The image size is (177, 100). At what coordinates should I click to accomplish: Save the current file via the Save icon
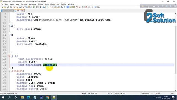(x=8, y=7)
